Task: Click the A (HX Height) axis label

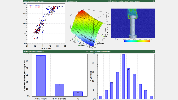Action: pos(41,99)
